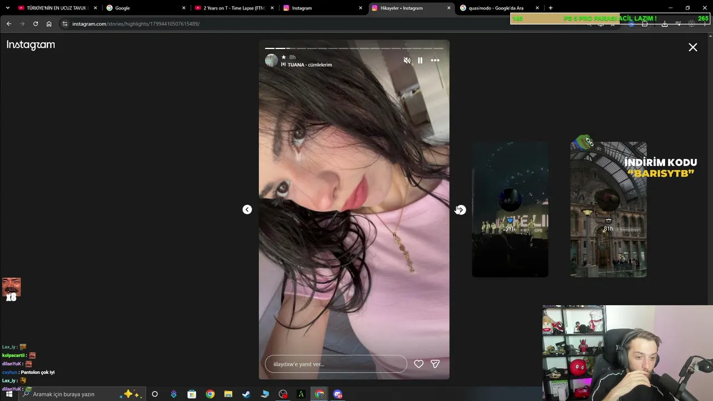Close the quasimodo search tab
The height and width of the screenshot is (401, 713).
[x=537, y=8]
